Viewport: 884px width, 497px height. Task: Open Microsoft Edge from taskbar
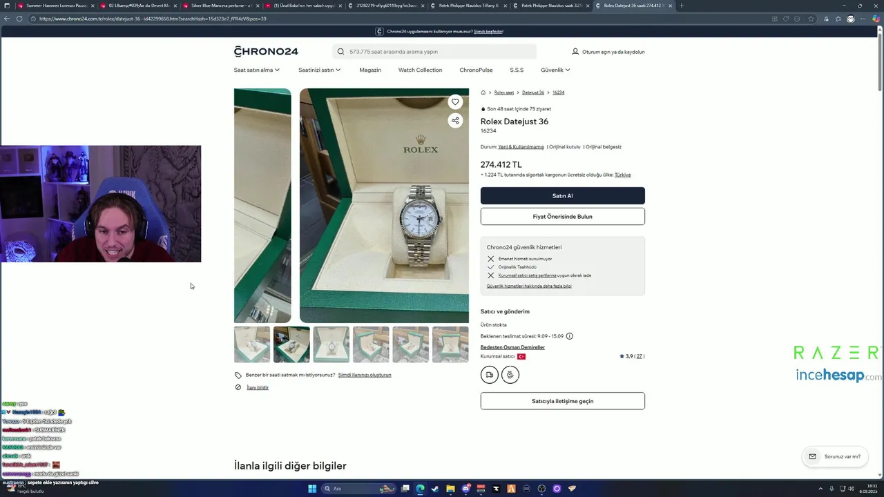(x=420, y=489)
